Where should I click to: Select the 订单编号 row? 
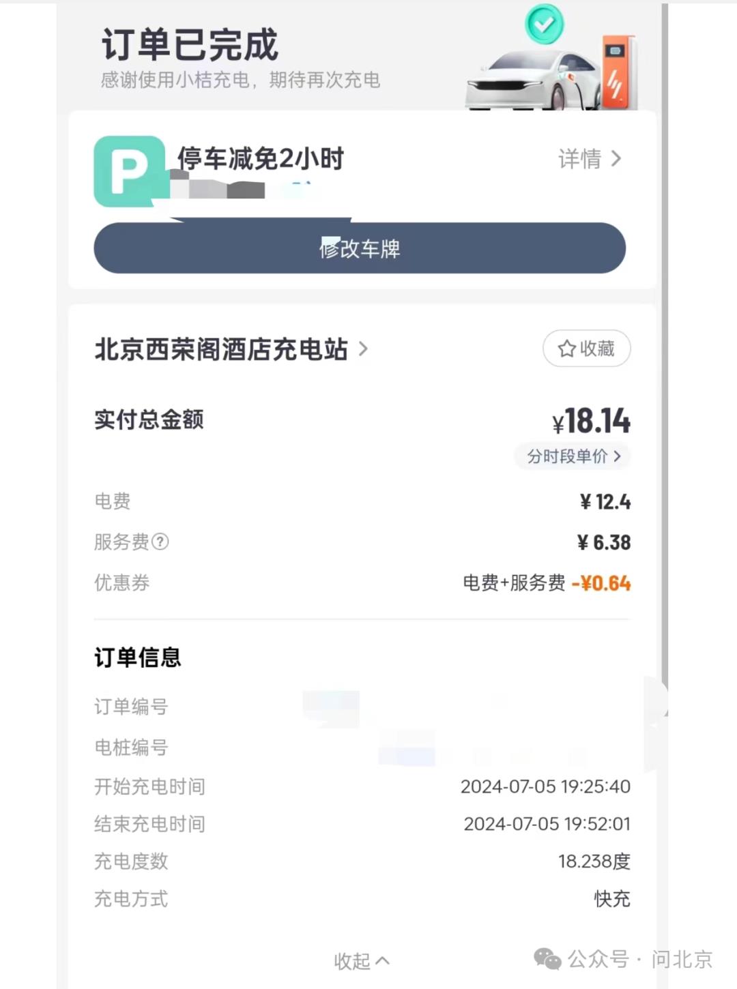pyautogui.click(x=362, y=707)
